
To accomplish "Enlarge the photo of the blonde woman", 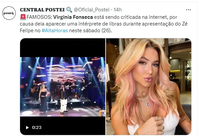I will [x=148, y=87].
